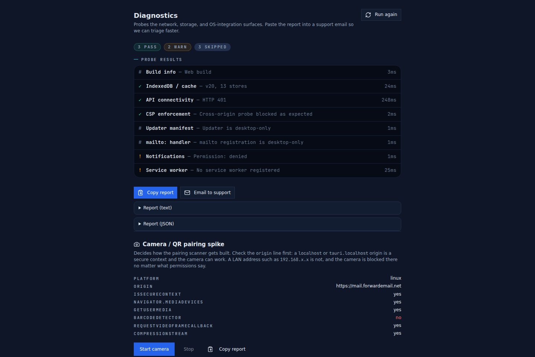Viewport: 535px width, 357px height.
Task: Click "No service worker registered" text
Action: tap(238, 170)
